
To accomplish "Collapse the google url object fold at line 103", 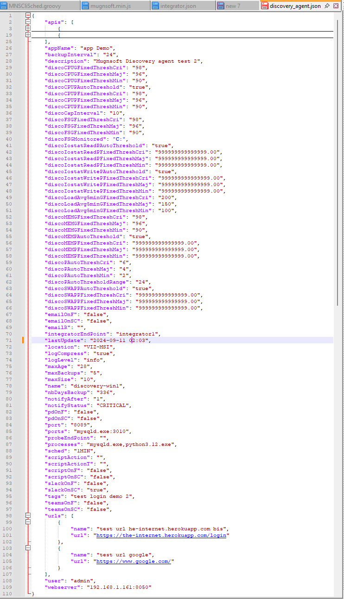I will coord(28,548).
